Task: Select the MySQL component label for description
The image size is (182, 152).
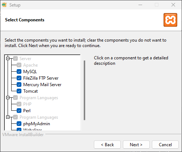Action: [30, 72]
